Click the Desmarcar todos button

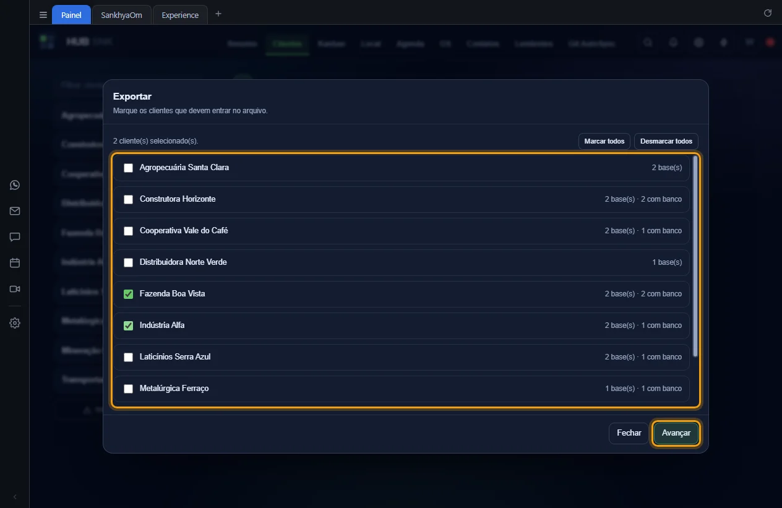pyautogui.click(x=666, y=141)
